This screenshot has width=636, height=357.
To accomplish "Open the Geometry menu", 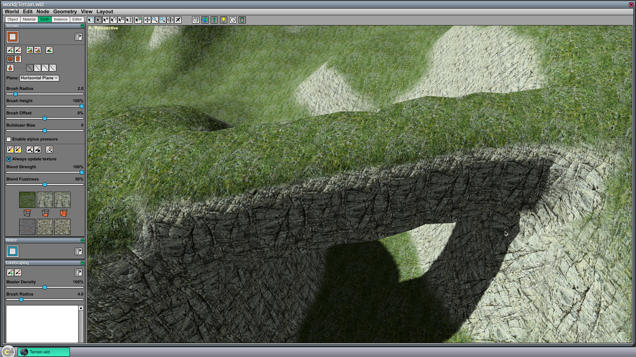I will click(65, 12).
